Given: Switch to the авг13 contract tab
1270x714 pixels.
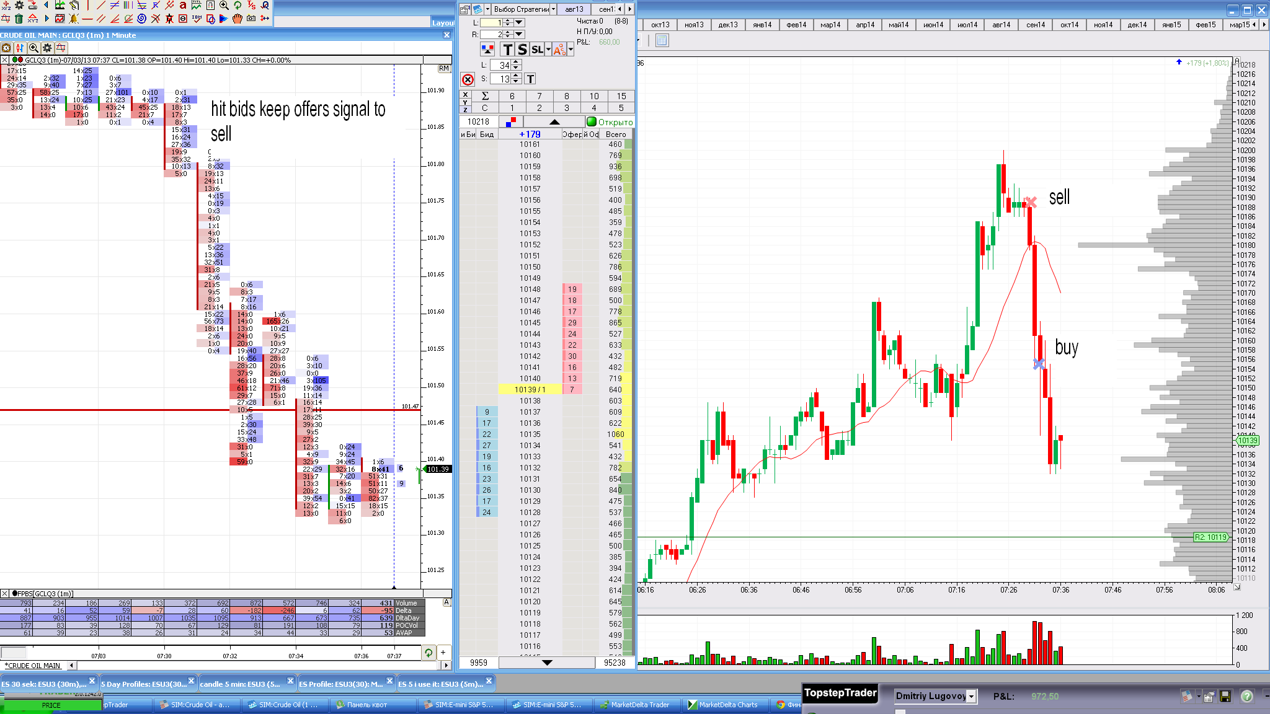Looking at the screenshot, I should coord(574,9).
